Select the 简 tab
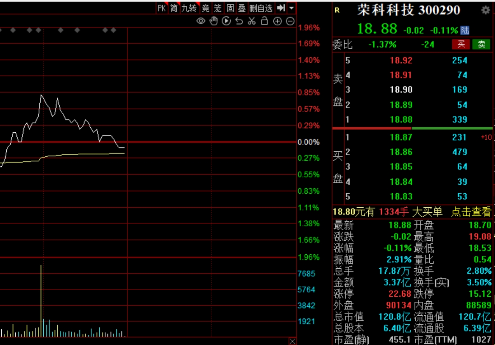The width and height of the screenshot is (495, 345). coord(174,8)
